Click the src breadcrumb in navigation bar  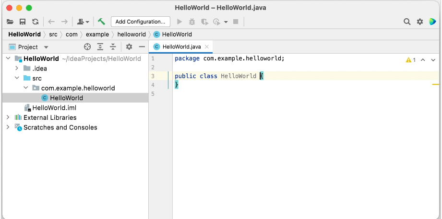click(53, 35)
